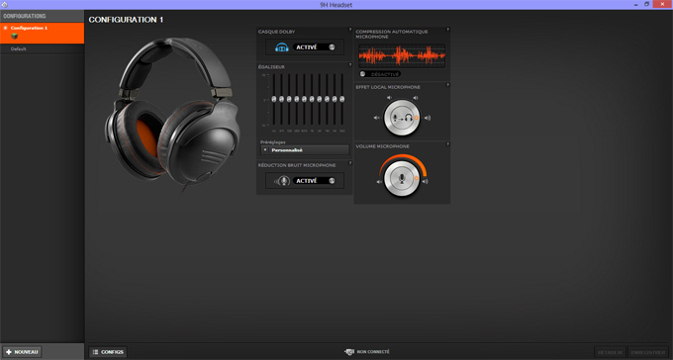Restore down the 9H Headset window
This screenshot has width=673, height=360.
(x=647, y=4)
